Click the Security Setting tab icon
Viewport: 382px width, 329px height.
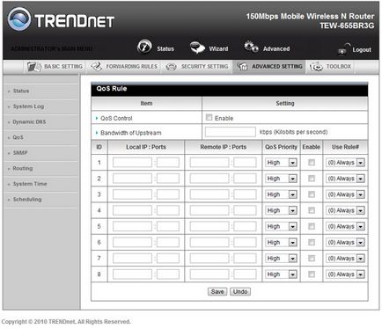coord(171,67)
